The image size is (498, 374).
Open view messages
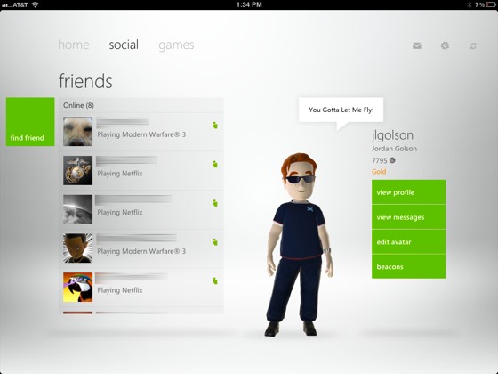(x=409, y=217)
